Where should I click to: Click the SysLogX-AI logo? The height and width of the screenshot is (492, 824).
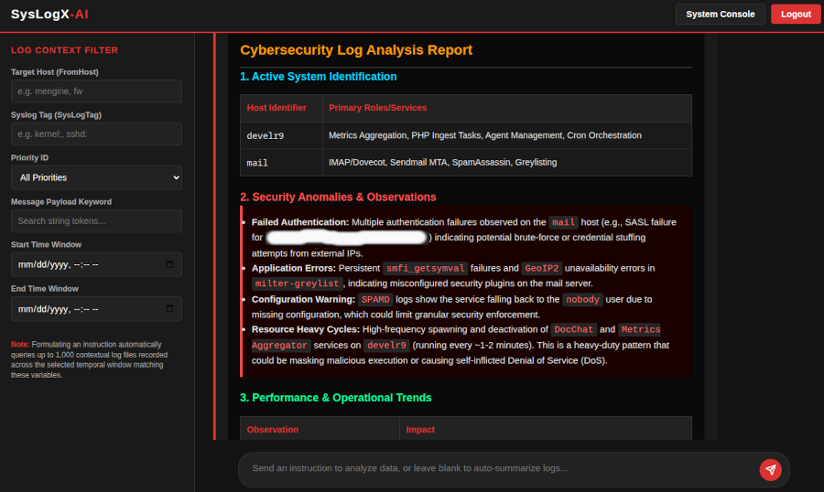pyautogui.click(x=49, y=15)
